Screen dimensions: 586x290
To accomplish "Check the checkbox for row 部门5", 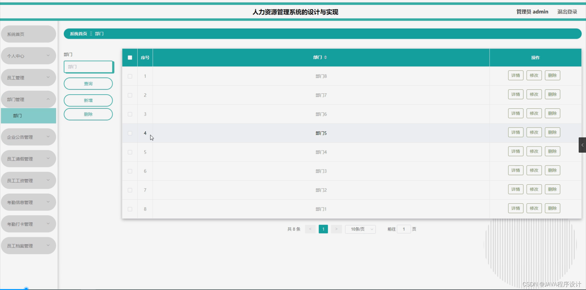I will [x=130, y=133].
